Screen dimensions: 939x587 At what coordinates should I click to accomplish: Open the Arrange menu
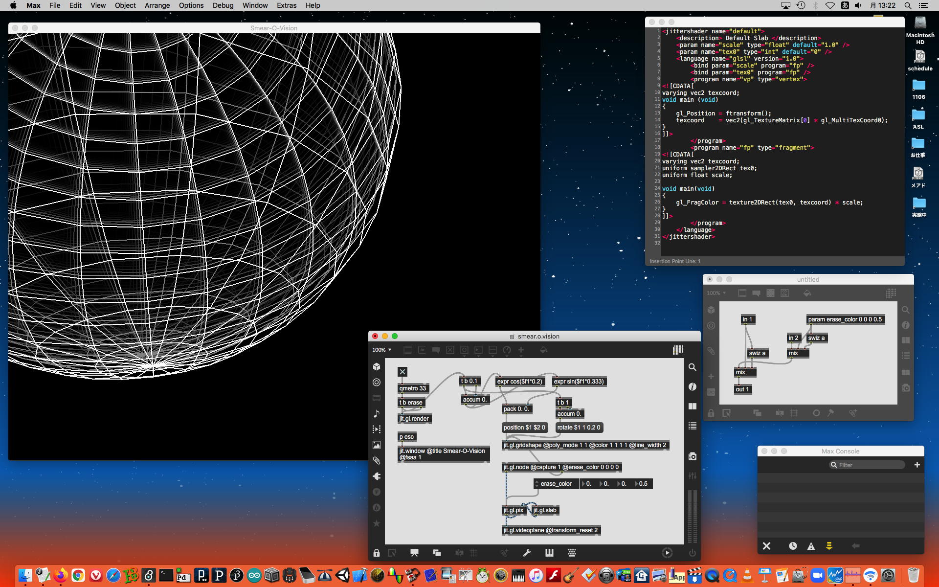pos(157,5)
